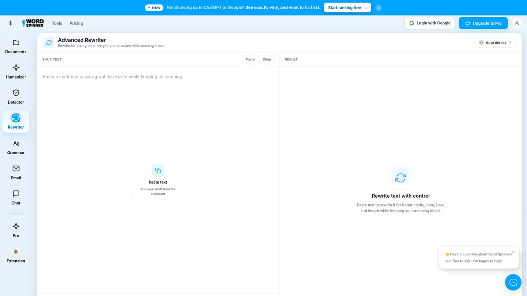This screenshot has height=296, width=527.
Task: Open the Tools menu
Action: click(57, 23)
